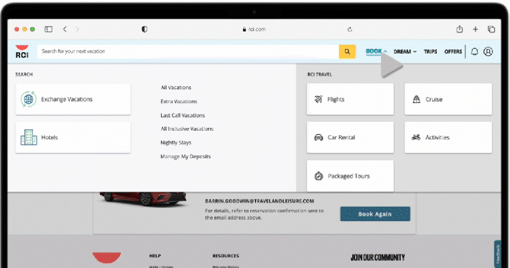Reload the page in Safari
This screenshot has height=268, width=510.
[x=350, y=29]
